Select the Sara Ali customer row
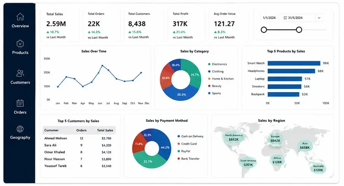 tap(79, 145)
